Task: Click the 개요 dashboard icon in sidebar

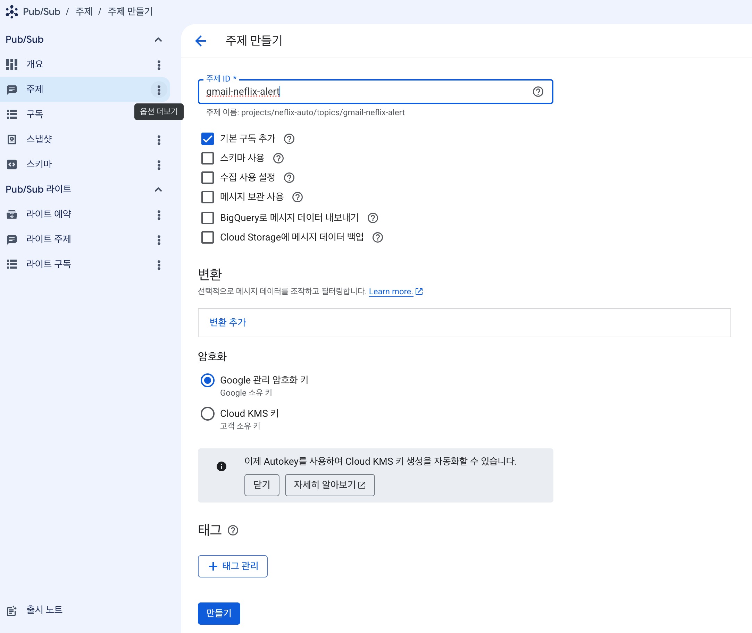Action: (x=11, y=65)
